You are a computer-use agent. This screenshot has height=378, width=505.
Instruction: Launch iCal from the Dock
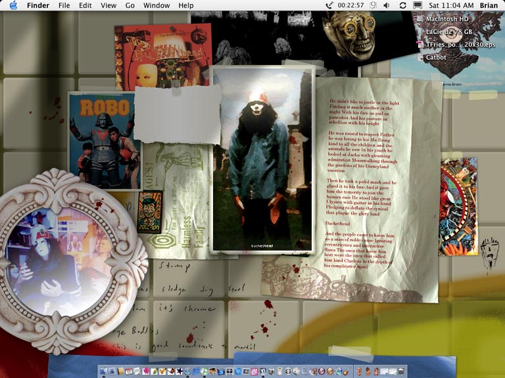coord(128,371)
